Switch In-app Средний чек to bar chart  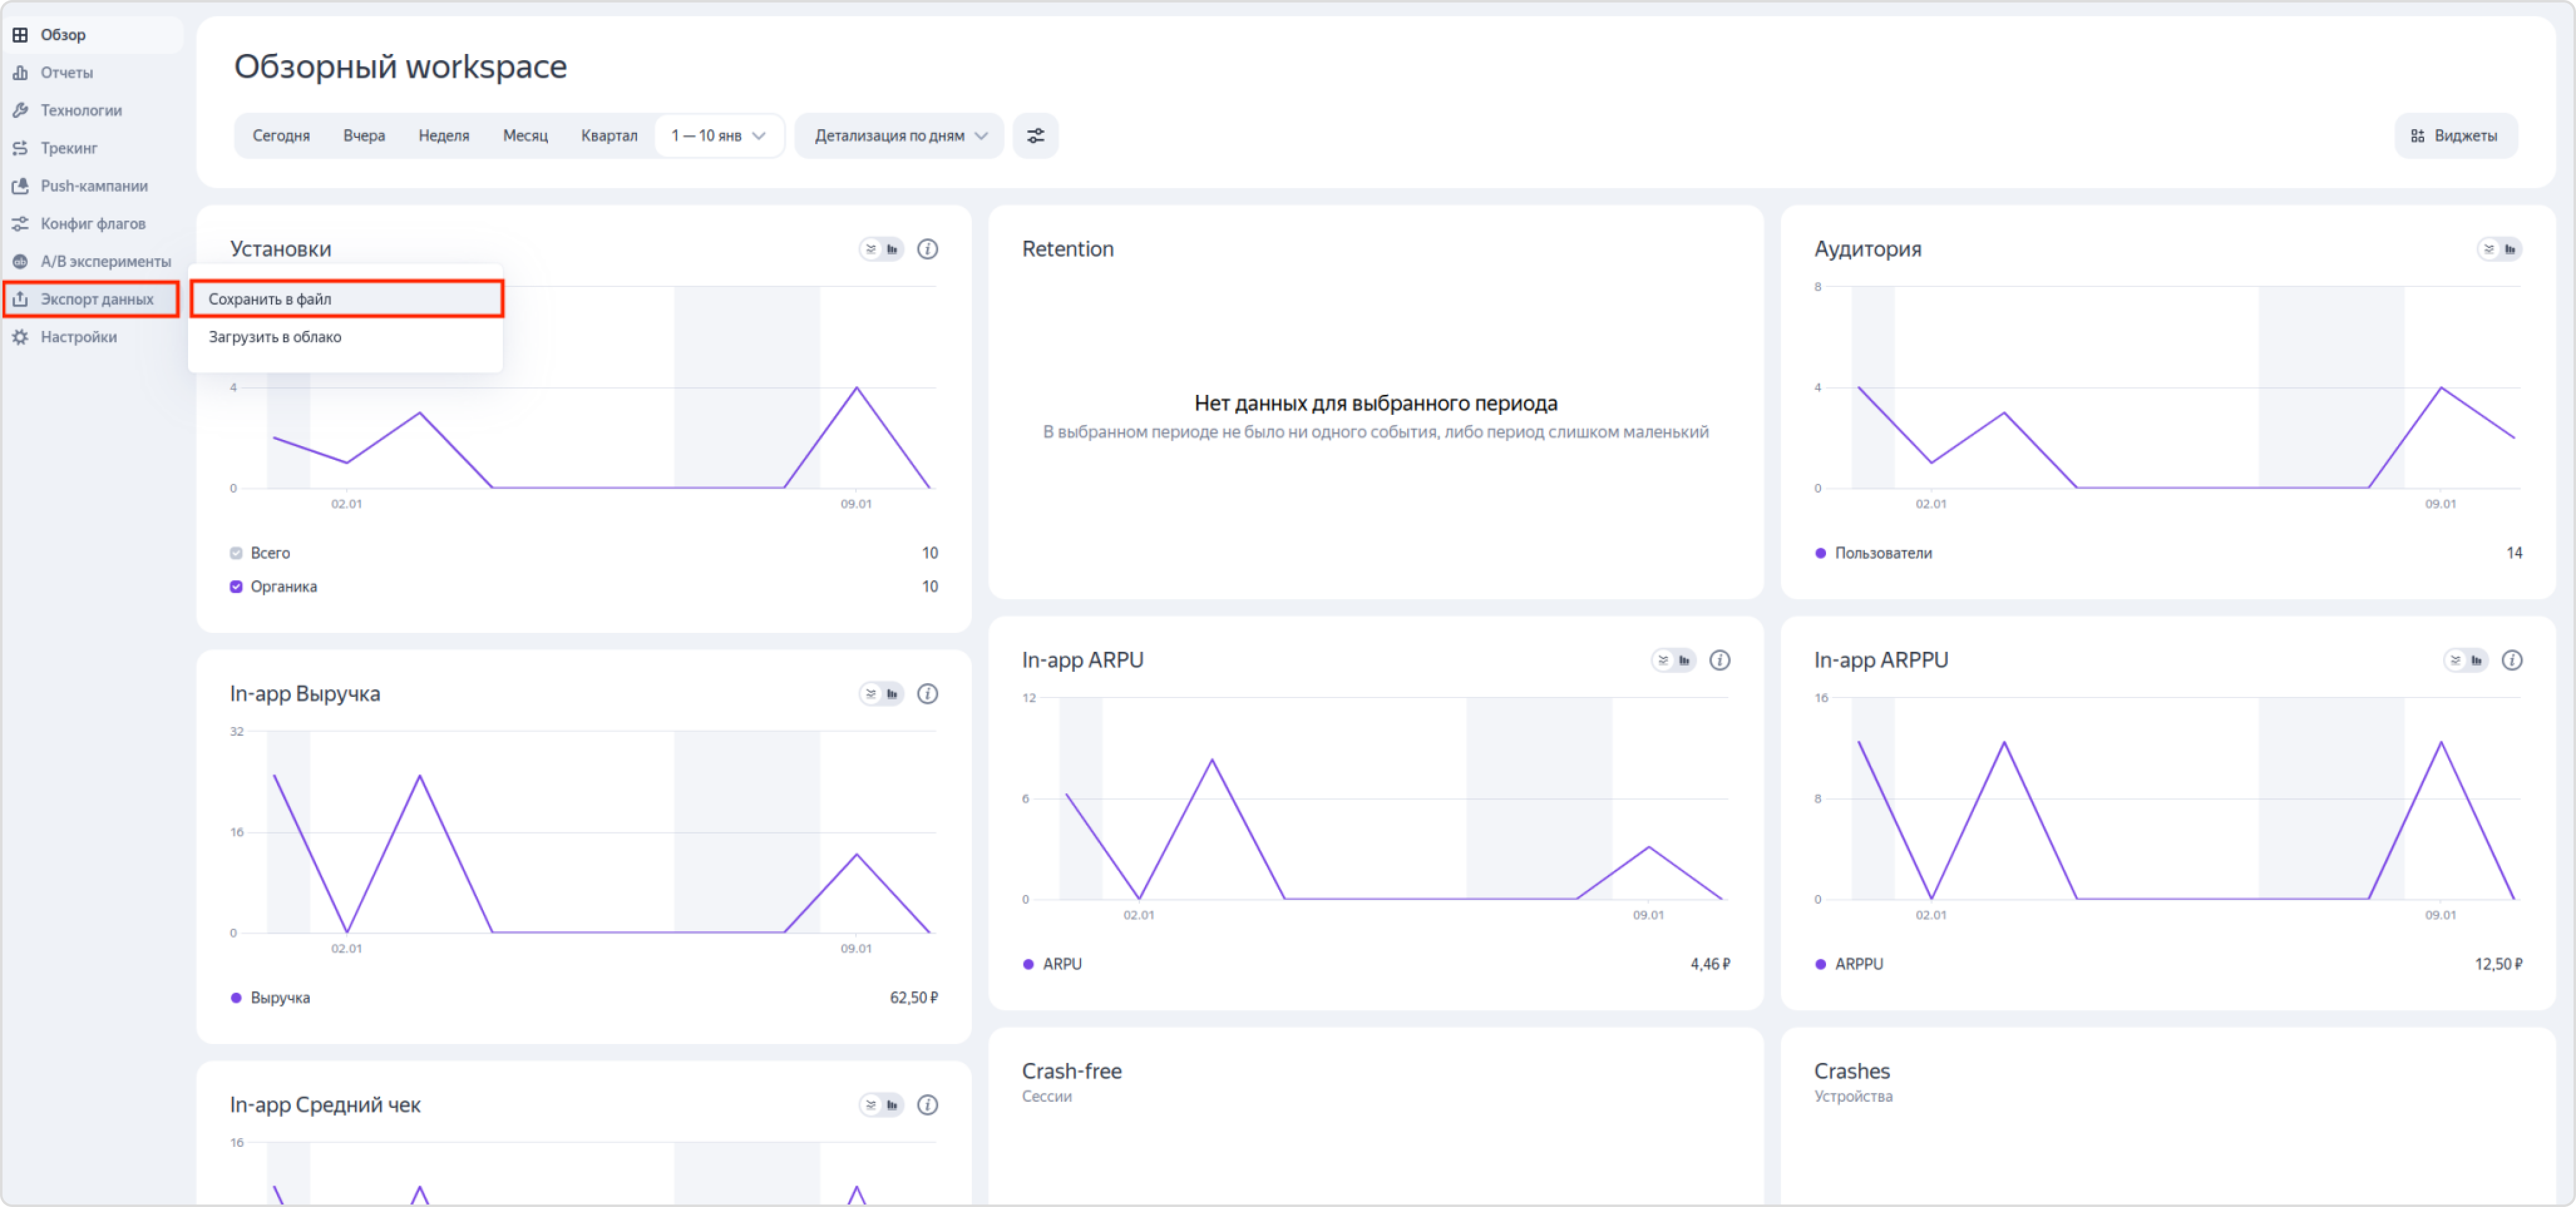892,1105
